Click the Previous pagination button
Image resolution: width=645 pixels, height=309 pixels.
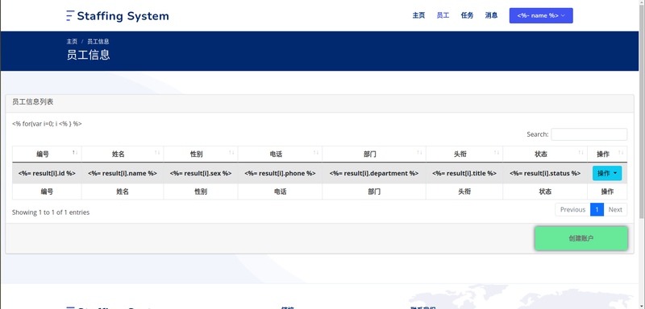click(x=572, y=209)
